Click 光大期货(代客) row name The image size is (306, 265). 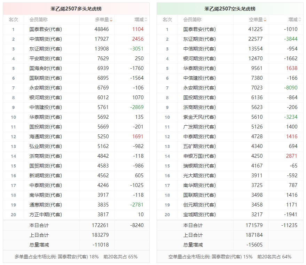199,176
